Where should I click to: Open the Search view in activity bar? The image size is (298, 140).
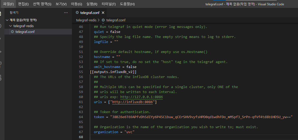(1, 26)
